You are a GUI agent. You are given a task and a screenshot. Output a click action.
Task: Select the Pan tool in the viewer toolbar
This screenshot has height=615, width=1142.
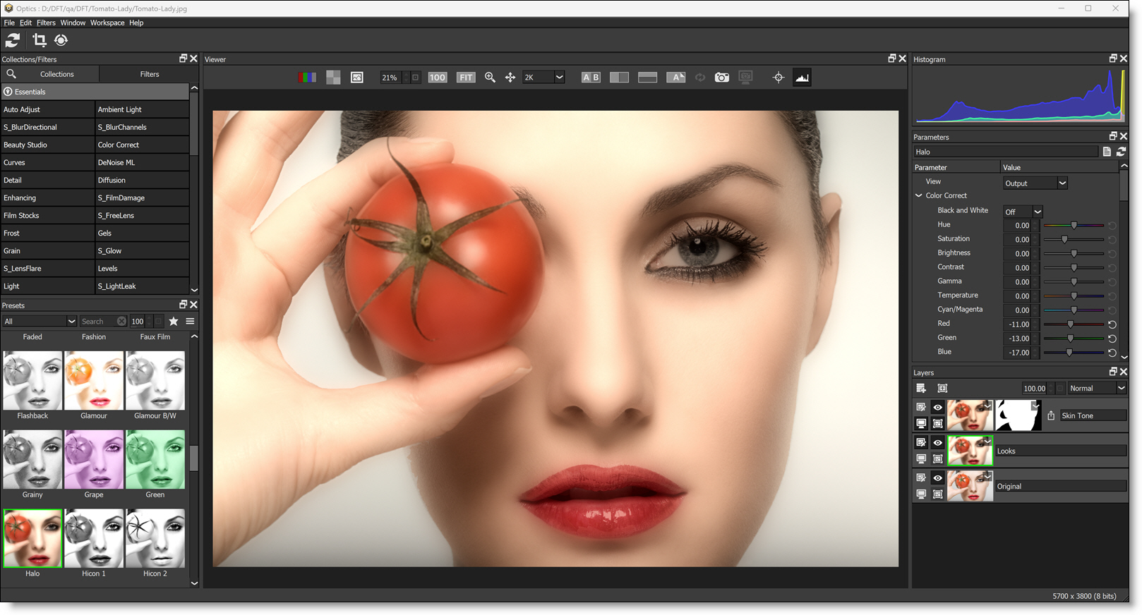pyautogui.click(x=510, y=78)
